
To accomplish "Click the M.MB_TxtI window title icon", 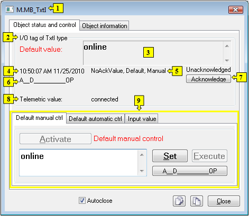I will pyautogui.click(x=10, y=10).
